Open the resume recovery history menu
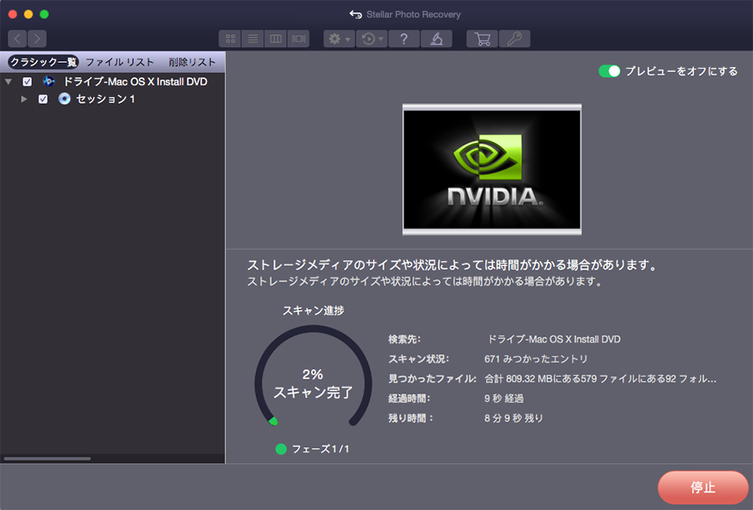This screenshot has width=753, height=510. 371,39
